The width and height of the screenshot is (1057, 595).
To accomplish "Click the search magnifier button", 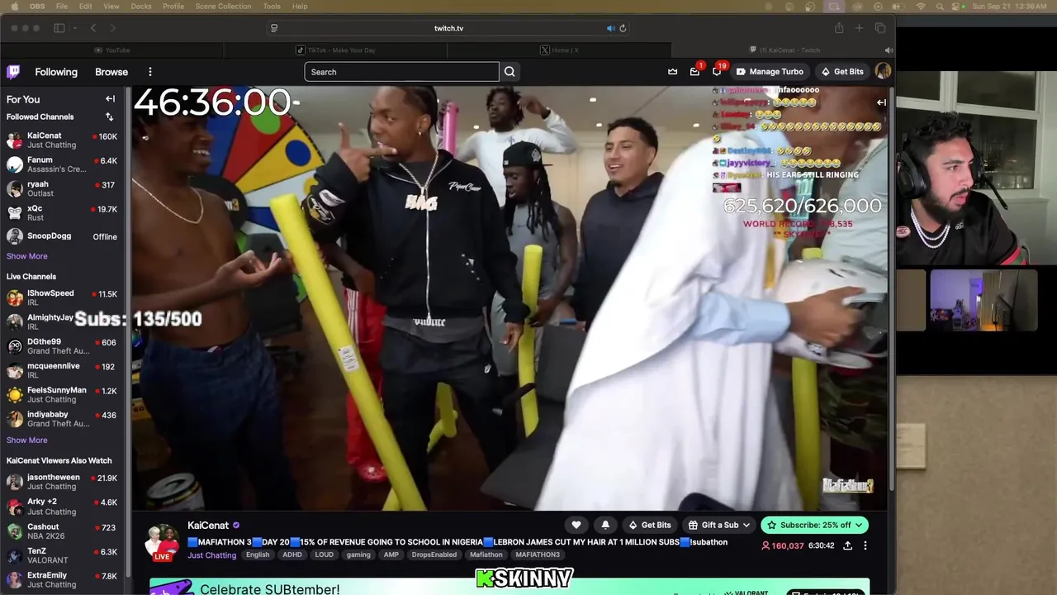I will tap(510, 72).
